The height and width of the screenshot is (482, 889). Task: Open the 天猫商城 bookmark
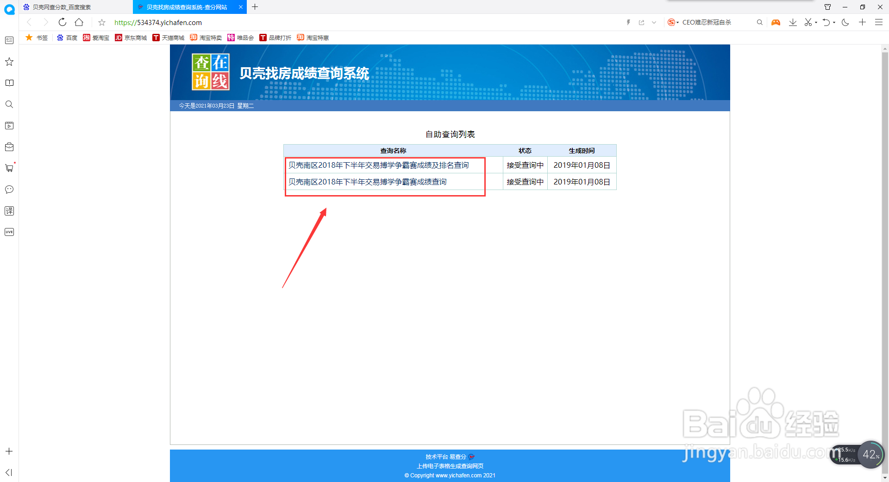tap(169, 38)
